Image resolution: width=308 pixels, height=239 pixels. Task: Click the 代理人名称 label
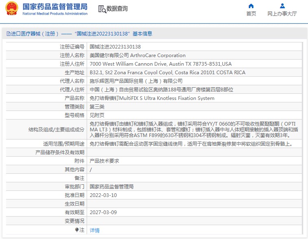72,81
